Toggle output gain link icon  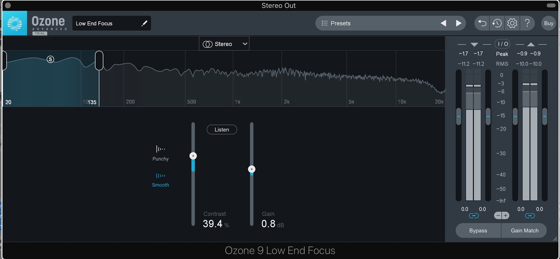(x=530, y=216)
